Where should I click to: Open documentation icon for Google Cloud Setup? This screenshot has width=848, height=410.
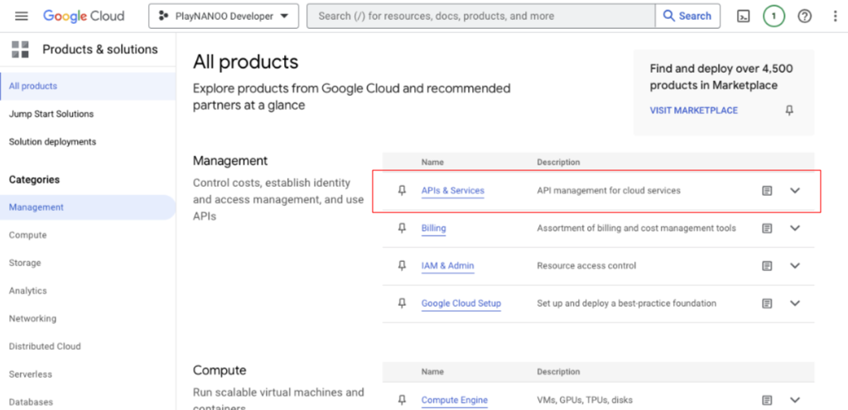click(x=767, y=303)
